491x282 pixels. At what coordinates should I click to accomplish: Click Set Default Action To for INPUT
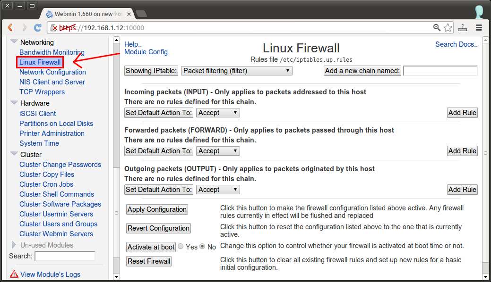[x=159, y=113]
